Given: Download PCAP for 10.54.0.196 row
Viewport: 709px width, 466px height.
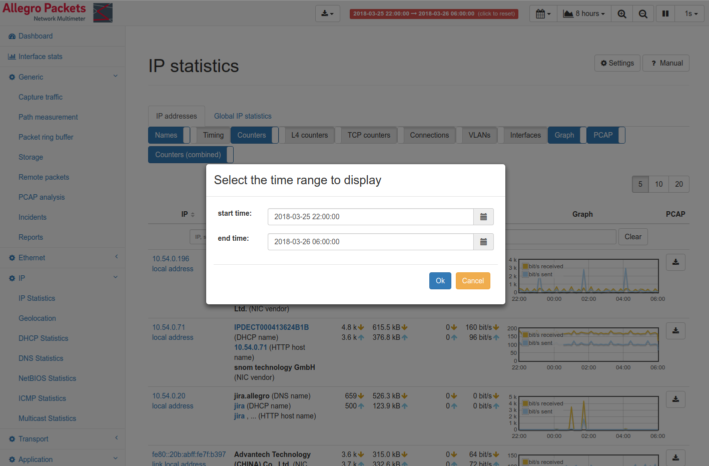Looking at the screenshot, I should (675, 262).
